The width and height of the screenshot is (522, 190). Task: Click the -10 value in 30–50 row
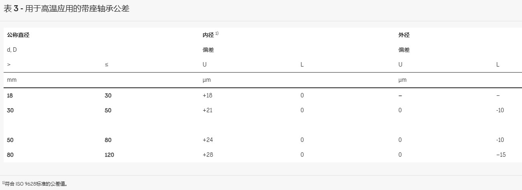[500, 110]
